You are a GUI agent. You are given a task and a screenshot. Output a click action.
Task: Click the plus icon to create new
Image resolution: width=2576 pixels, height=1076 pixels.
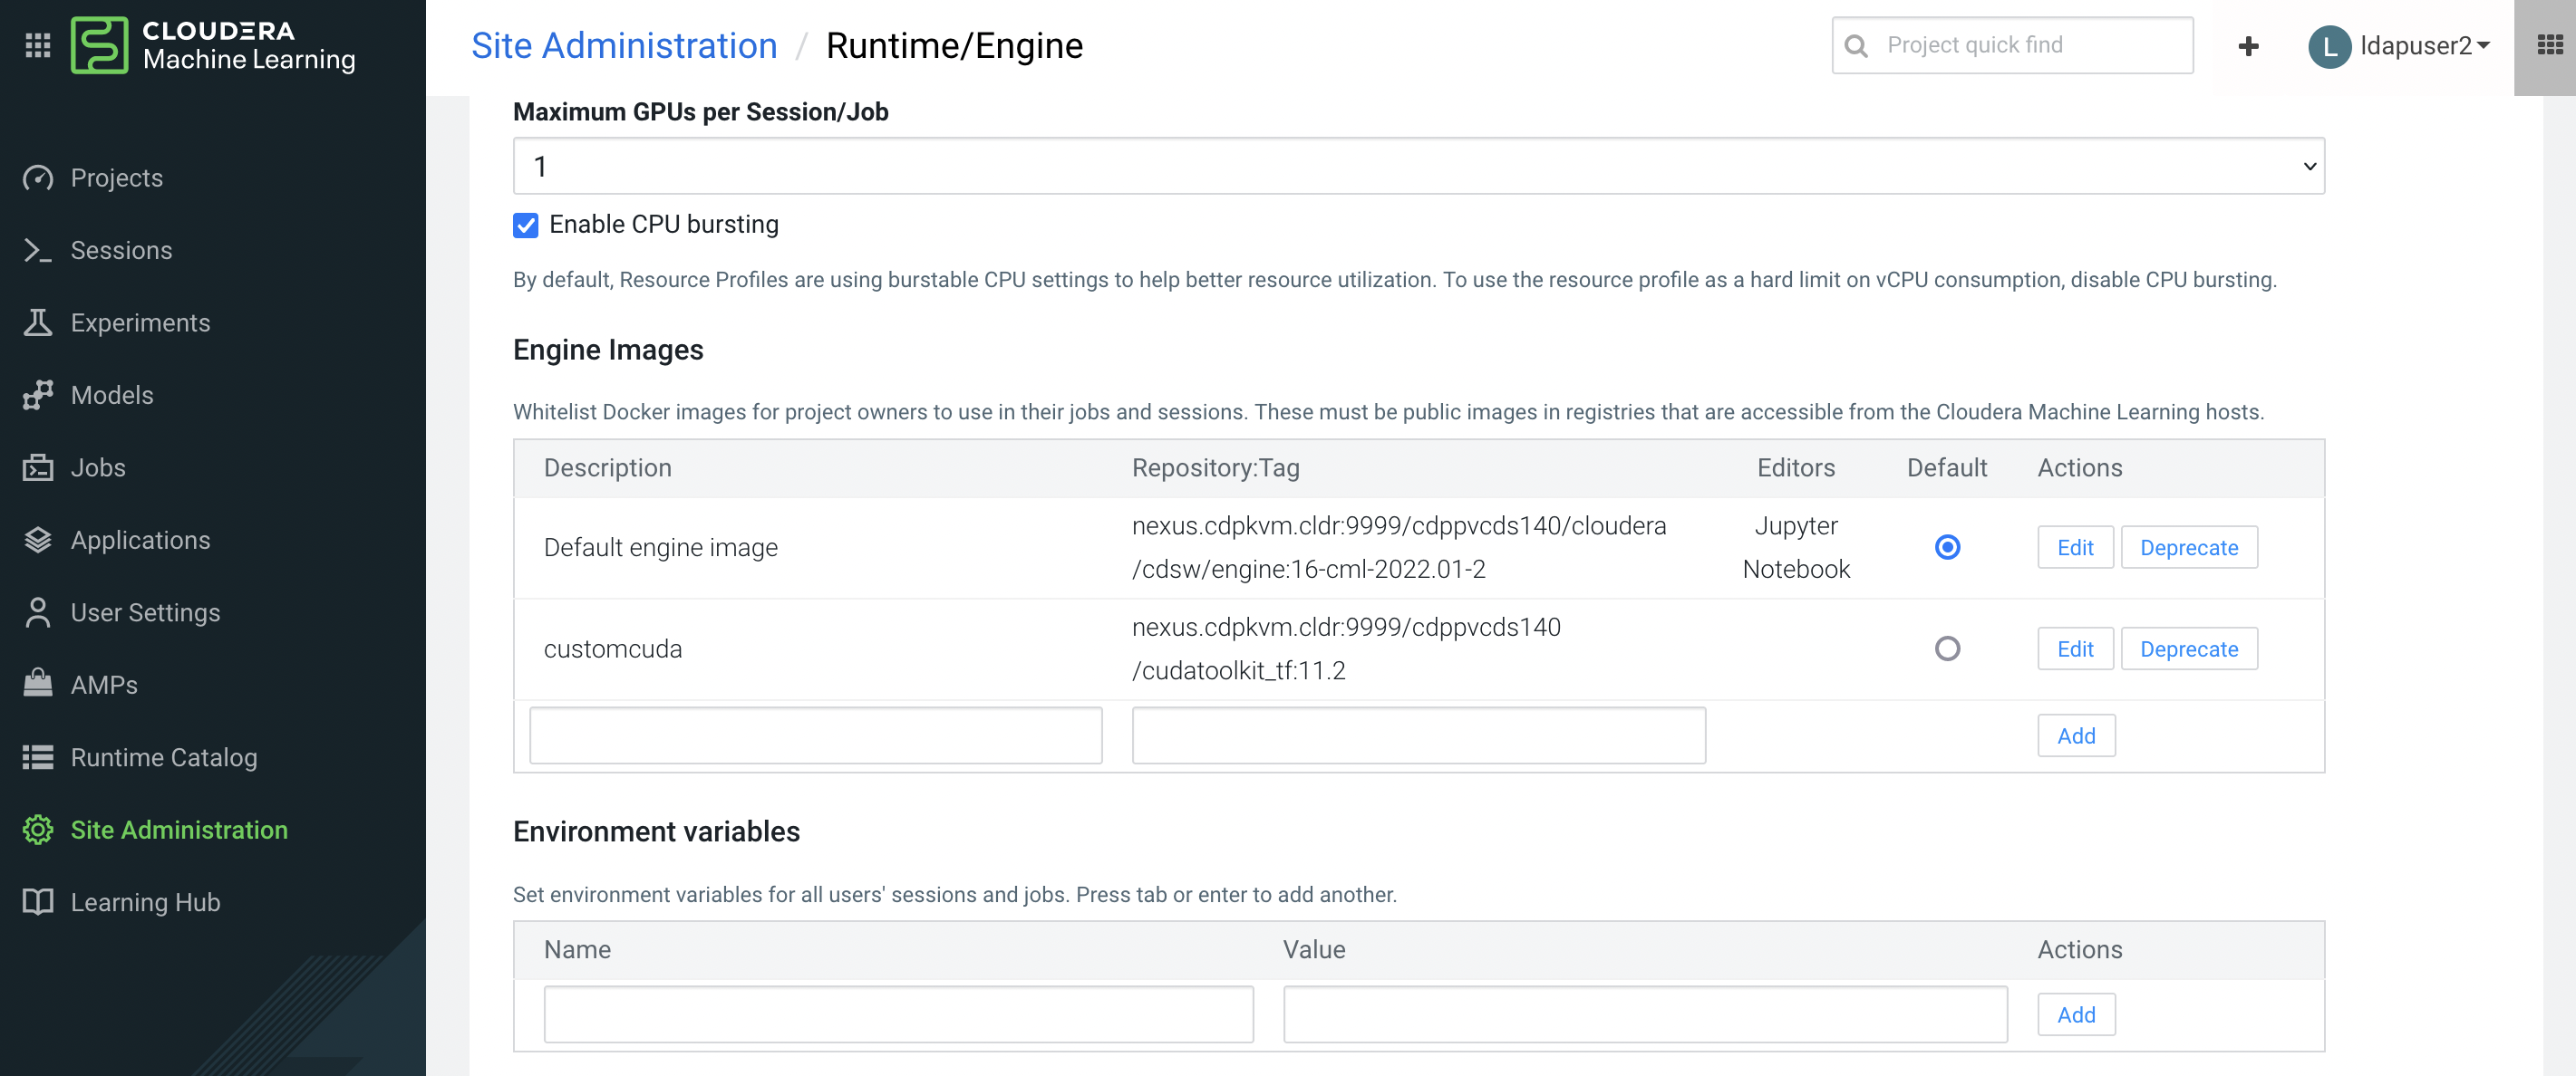click(x=2248, y=46)
